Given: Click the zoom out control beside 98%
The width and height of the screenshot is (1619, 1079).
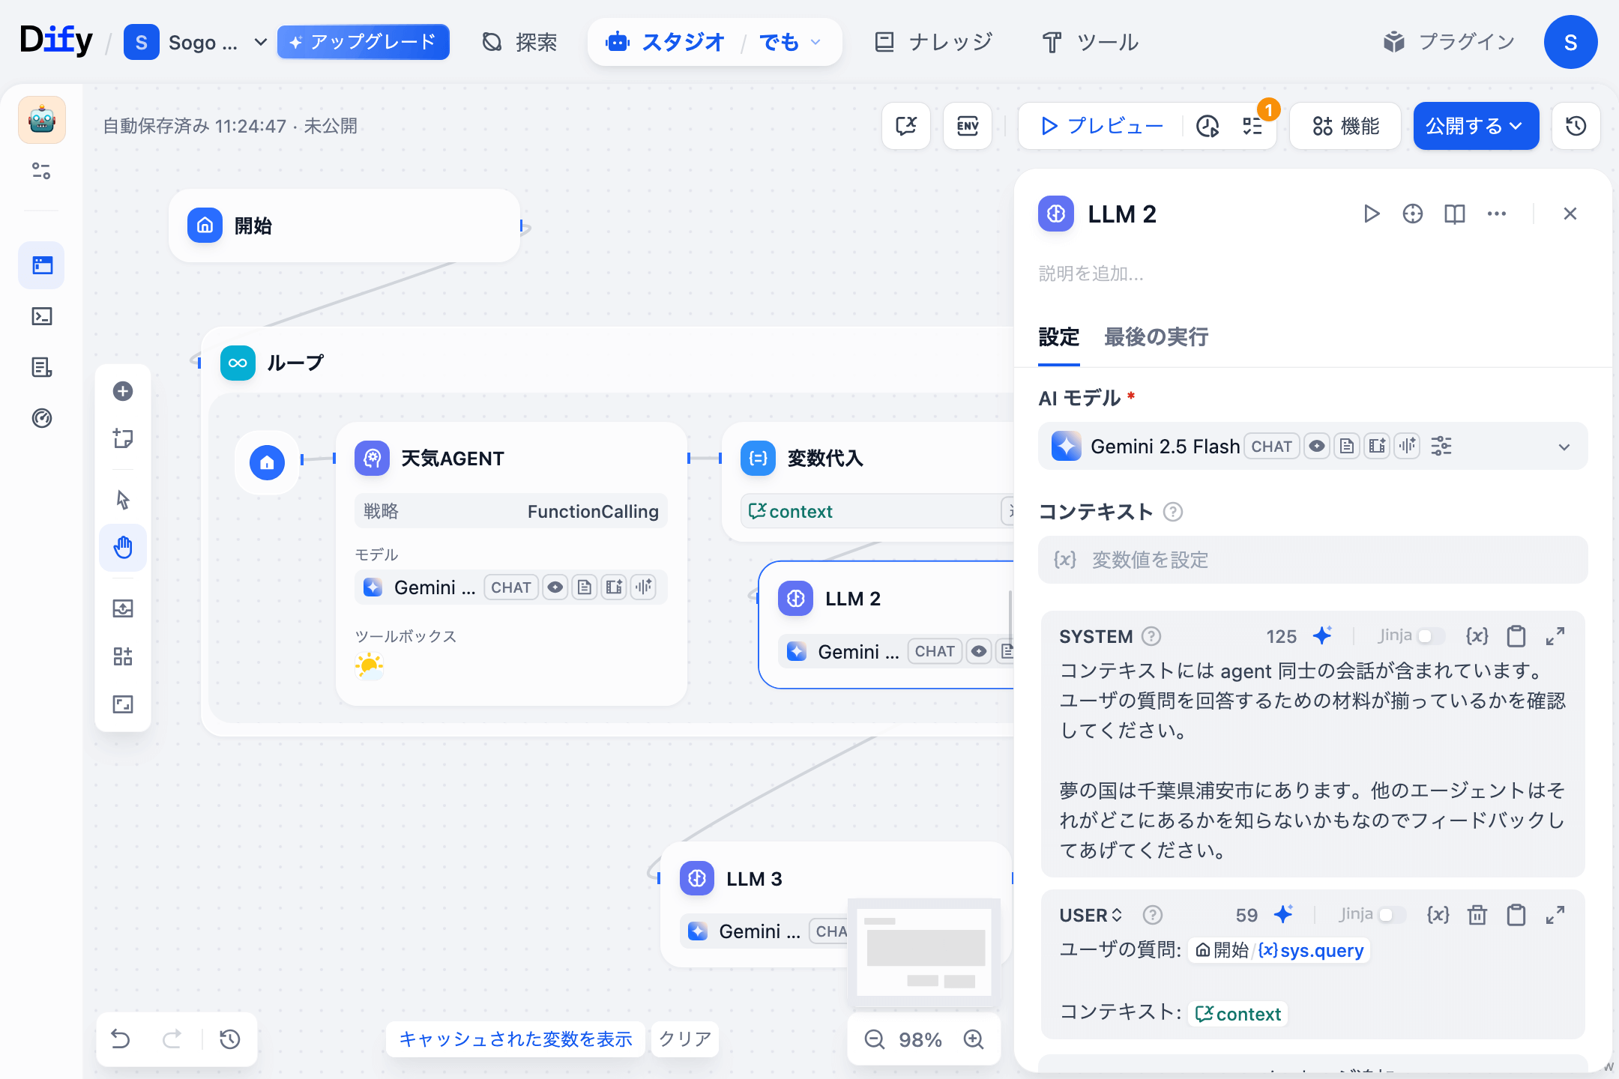Looking at the screenshot, I should pyautogui.click(x=873, y=1039).
